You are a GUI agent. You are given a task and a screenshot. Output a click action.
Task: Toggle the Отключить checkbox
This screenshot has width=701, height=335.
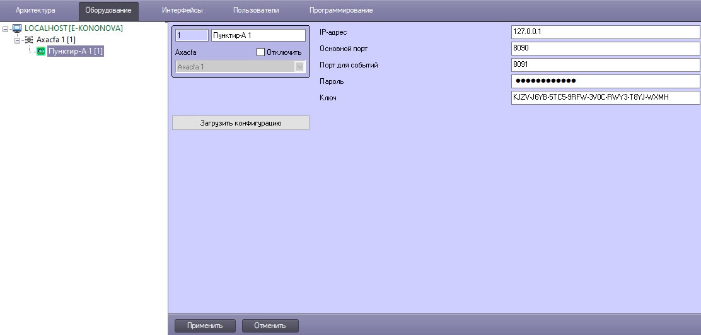point(260,52)
